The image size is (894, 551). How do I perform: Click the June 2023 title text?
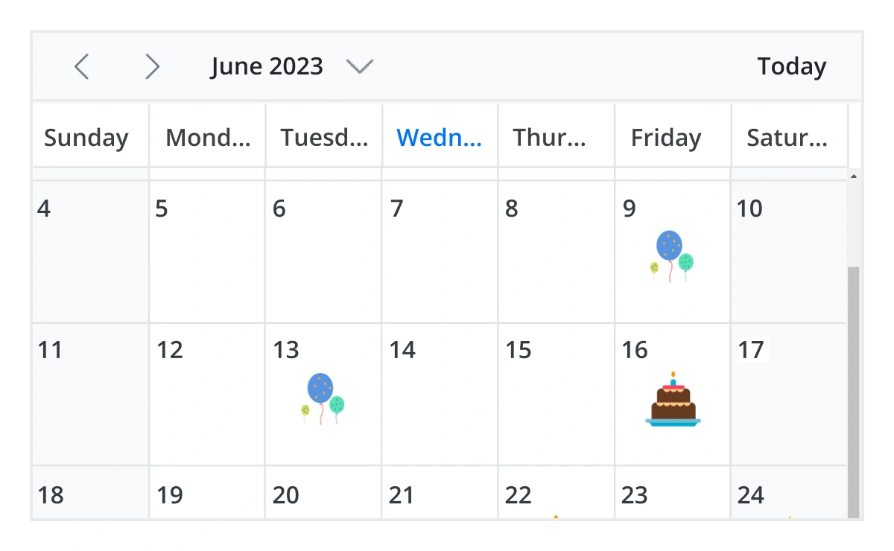pyautogui.click(x=266, y=66)
